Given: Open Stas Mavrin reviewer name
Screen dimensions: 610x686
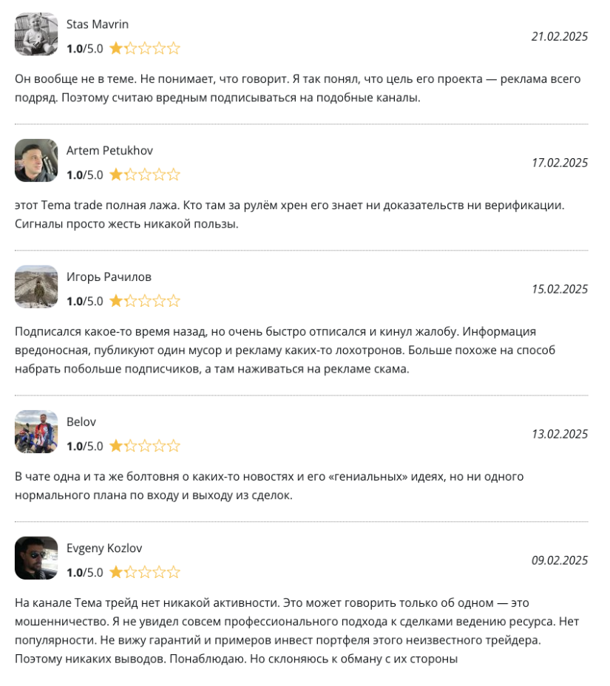Looking at the screenshot, I should pyautogui.click(x=98, y=24).
